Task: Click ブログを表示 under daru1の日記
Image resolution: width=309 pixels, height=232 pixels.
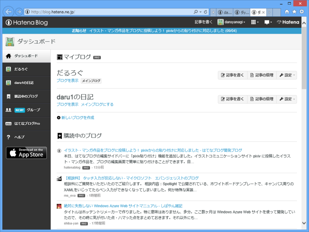Action: coord(68,104)
